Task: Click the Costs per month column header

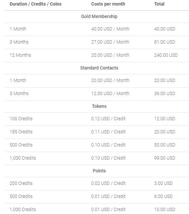Action: [108, 4]
